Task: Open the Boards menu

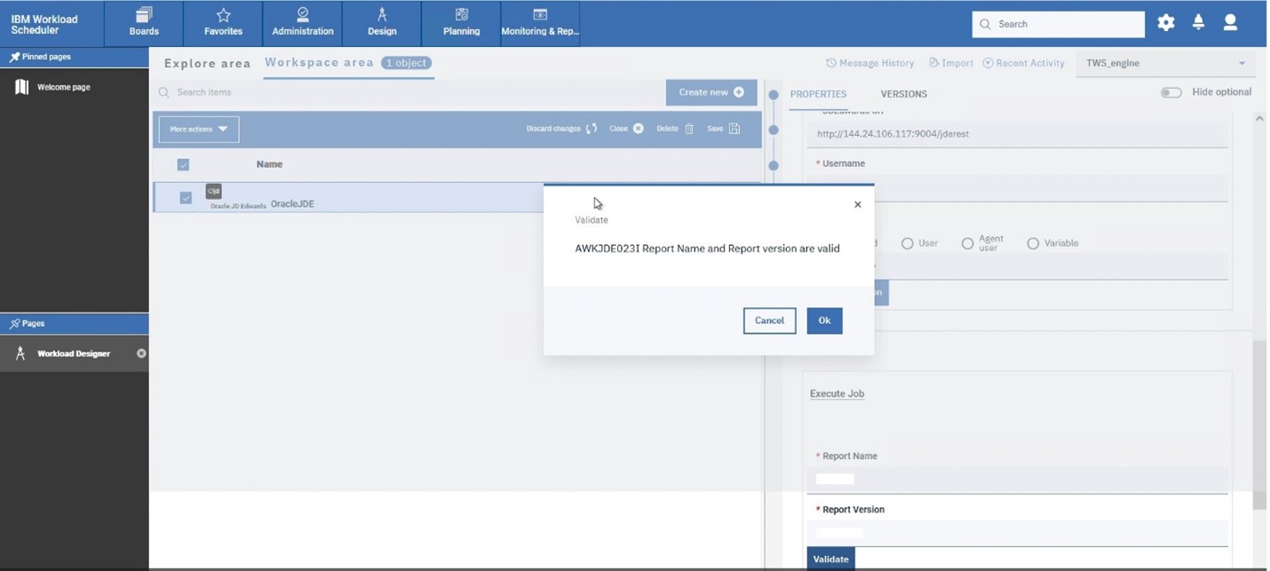Action: coord(144,23)
